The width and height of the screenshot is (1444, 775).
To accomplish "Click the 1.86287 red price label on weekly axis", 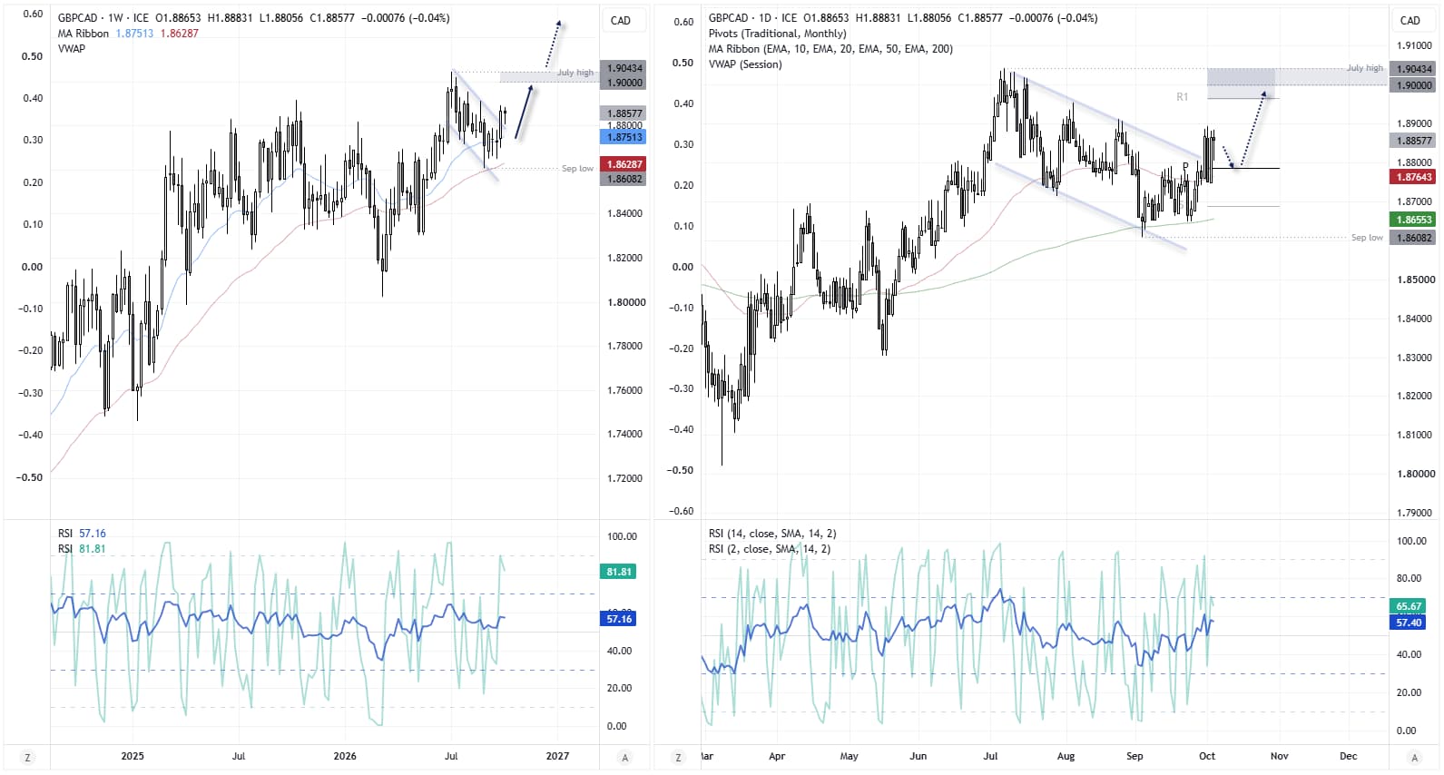I will [623, 164].
